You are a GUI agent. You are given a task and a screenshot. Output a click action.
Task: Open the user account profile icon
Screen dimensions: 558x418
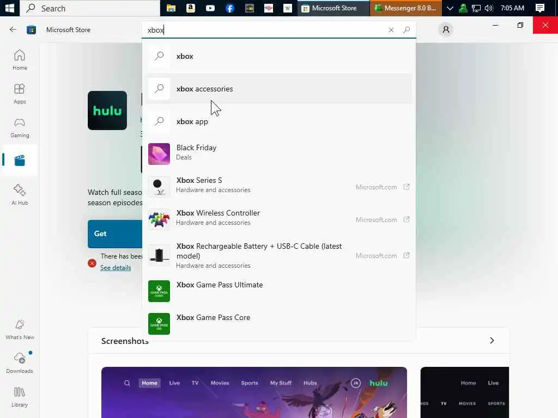pos(446,29)
